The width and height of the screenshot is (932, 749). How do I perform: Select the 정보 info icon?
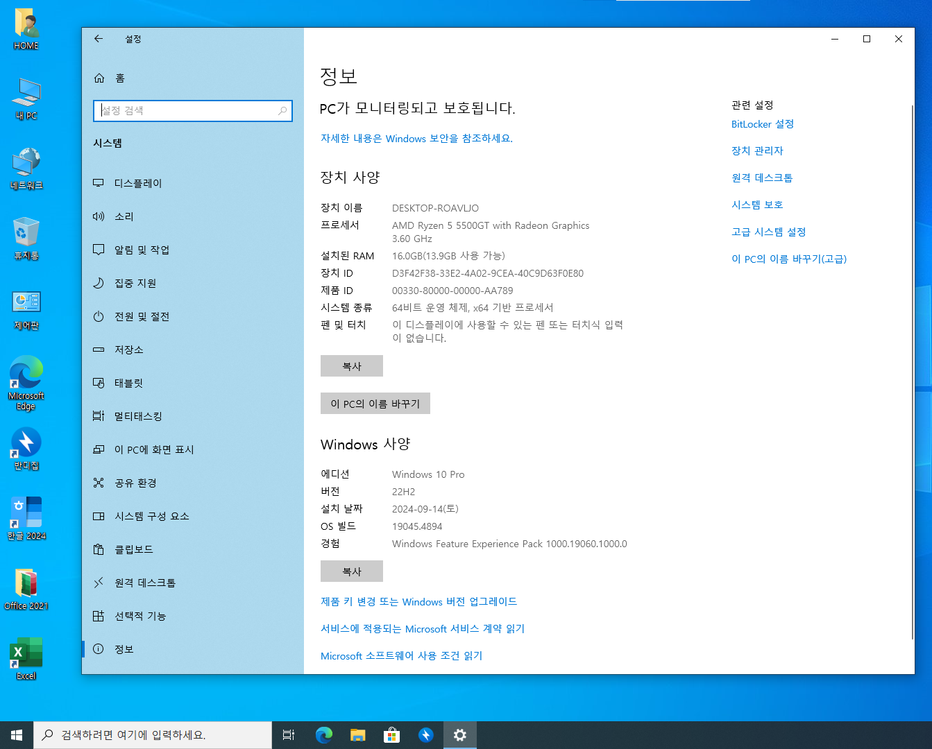[x=99, y=649]
